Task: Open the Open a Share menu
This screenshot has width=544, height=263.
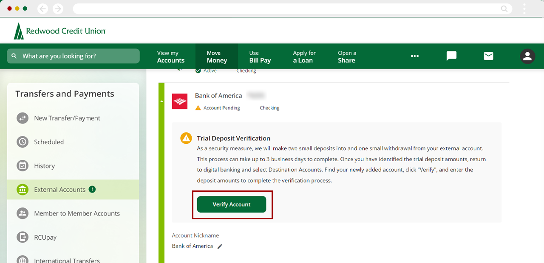Action: pos(347,56)
